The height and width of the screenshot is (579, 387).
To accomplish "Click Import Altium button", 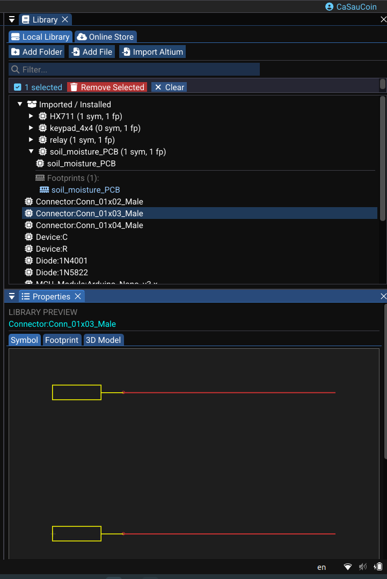I will click(x=152, y=52).
